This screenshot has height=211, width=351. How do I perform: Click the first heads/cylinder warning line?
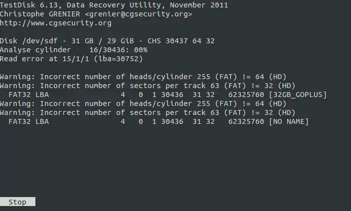tap(143, 77)
